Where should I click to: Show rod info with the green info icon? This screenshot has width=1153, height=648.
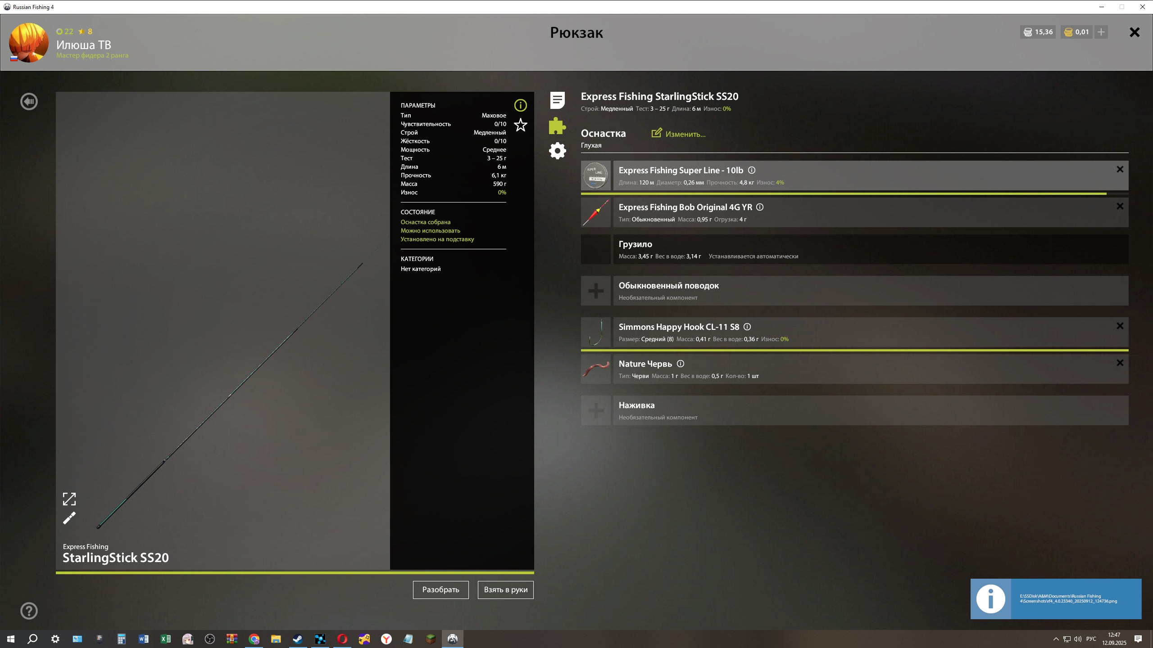click(x=520, y=105)
